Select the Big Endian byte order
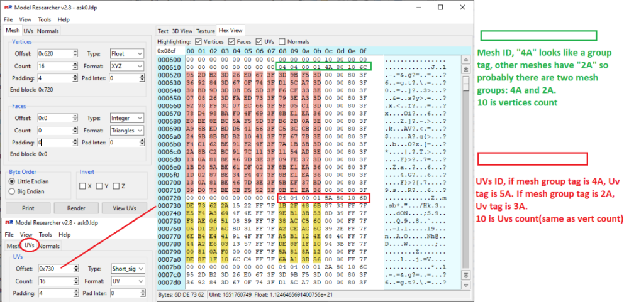This screenshot has width=629, height=302. coord(13,191)
